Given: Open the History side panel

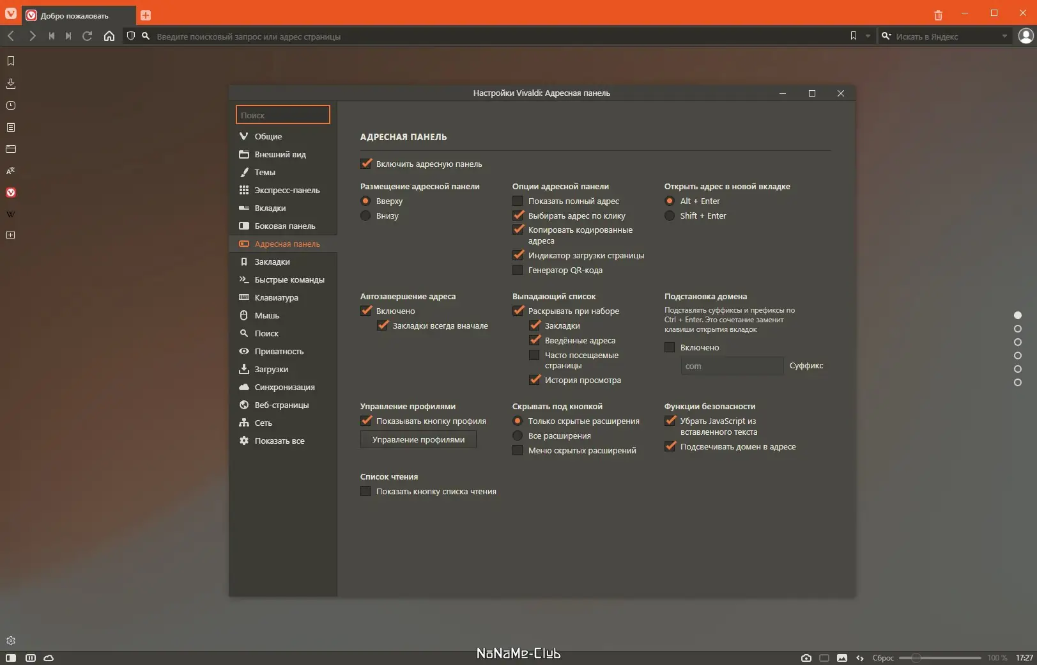Looking at the screenshot, I should (11, 106).
